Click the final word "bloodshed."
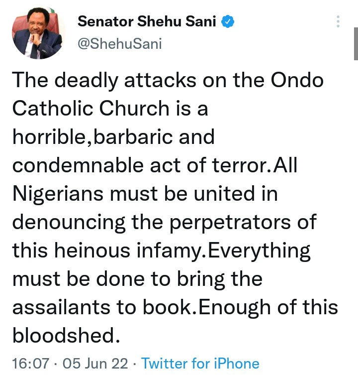 pyautogui.click(x=66, y=336)
